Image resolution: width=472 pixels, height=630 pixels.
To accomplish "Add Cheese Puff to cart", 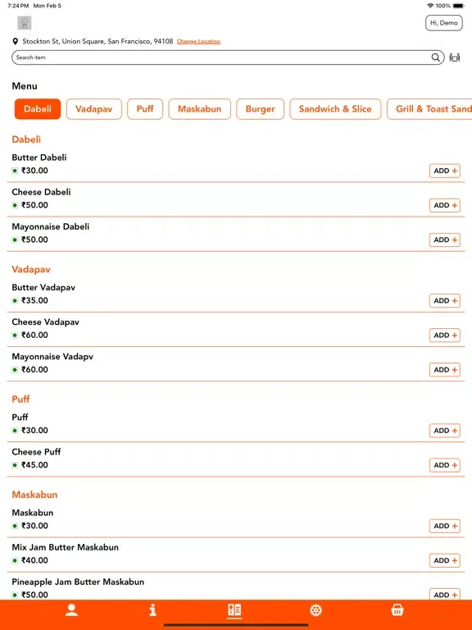I will (x=445, y=465).
